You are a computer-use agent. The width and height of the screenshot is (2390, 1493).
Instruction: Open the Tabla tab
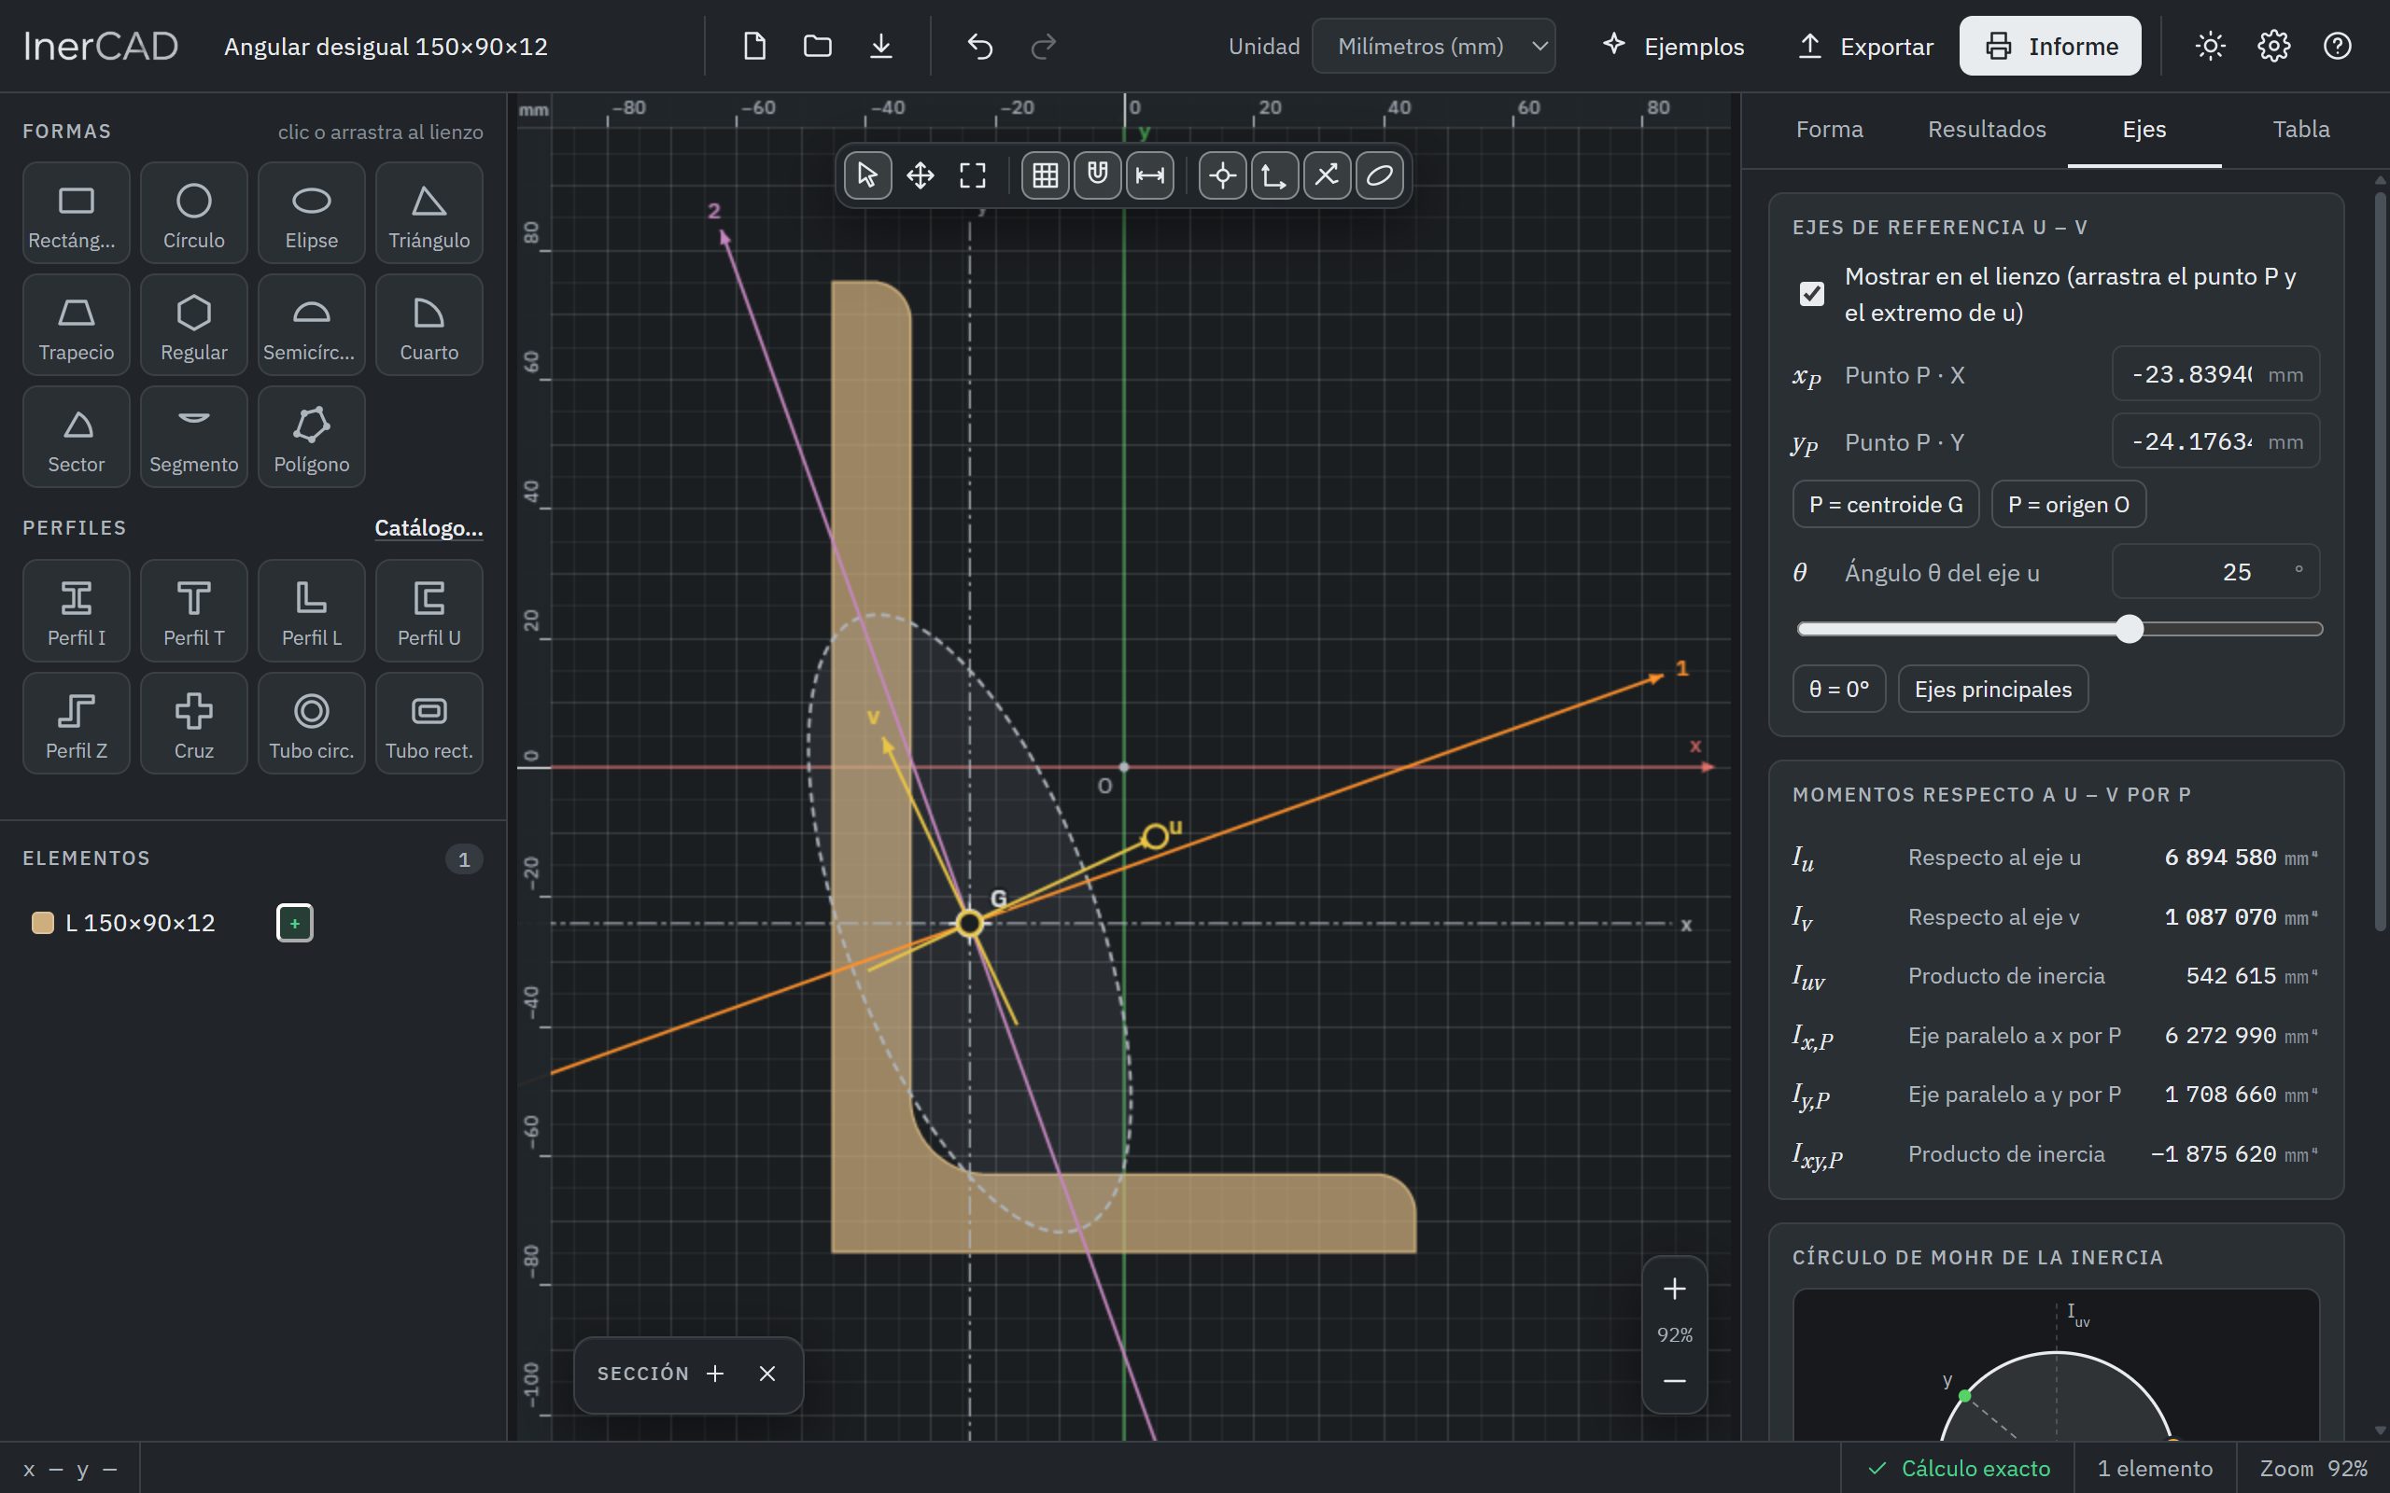(x=2301, y=130)
